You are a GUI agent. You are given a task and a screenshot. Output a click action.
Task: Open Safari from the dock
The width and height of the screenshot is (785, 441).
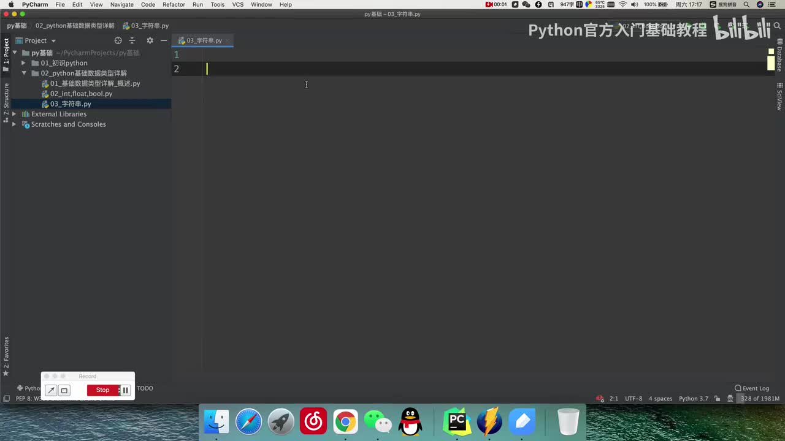pos(249,422)
